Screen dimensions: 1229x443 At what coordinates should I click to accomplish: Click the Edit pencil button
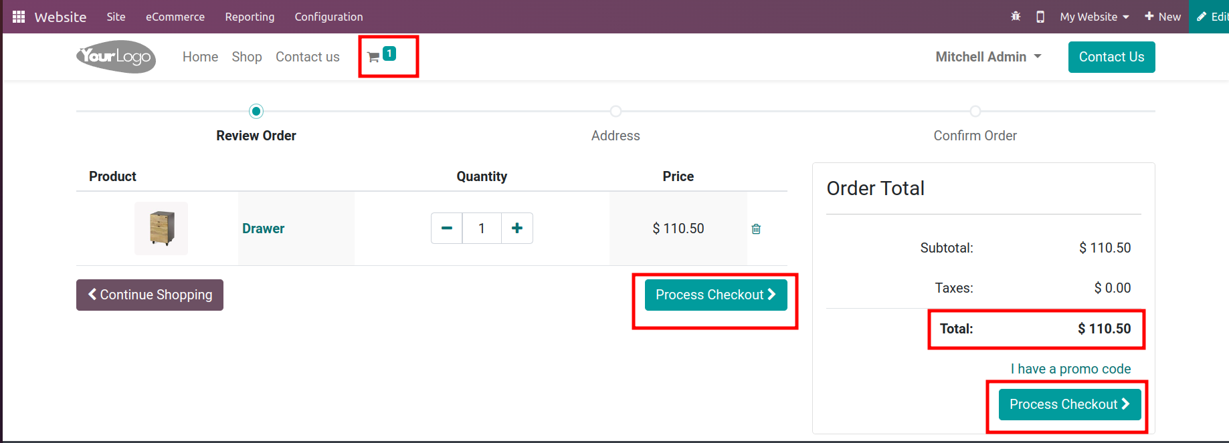[x=1212, y=17]
